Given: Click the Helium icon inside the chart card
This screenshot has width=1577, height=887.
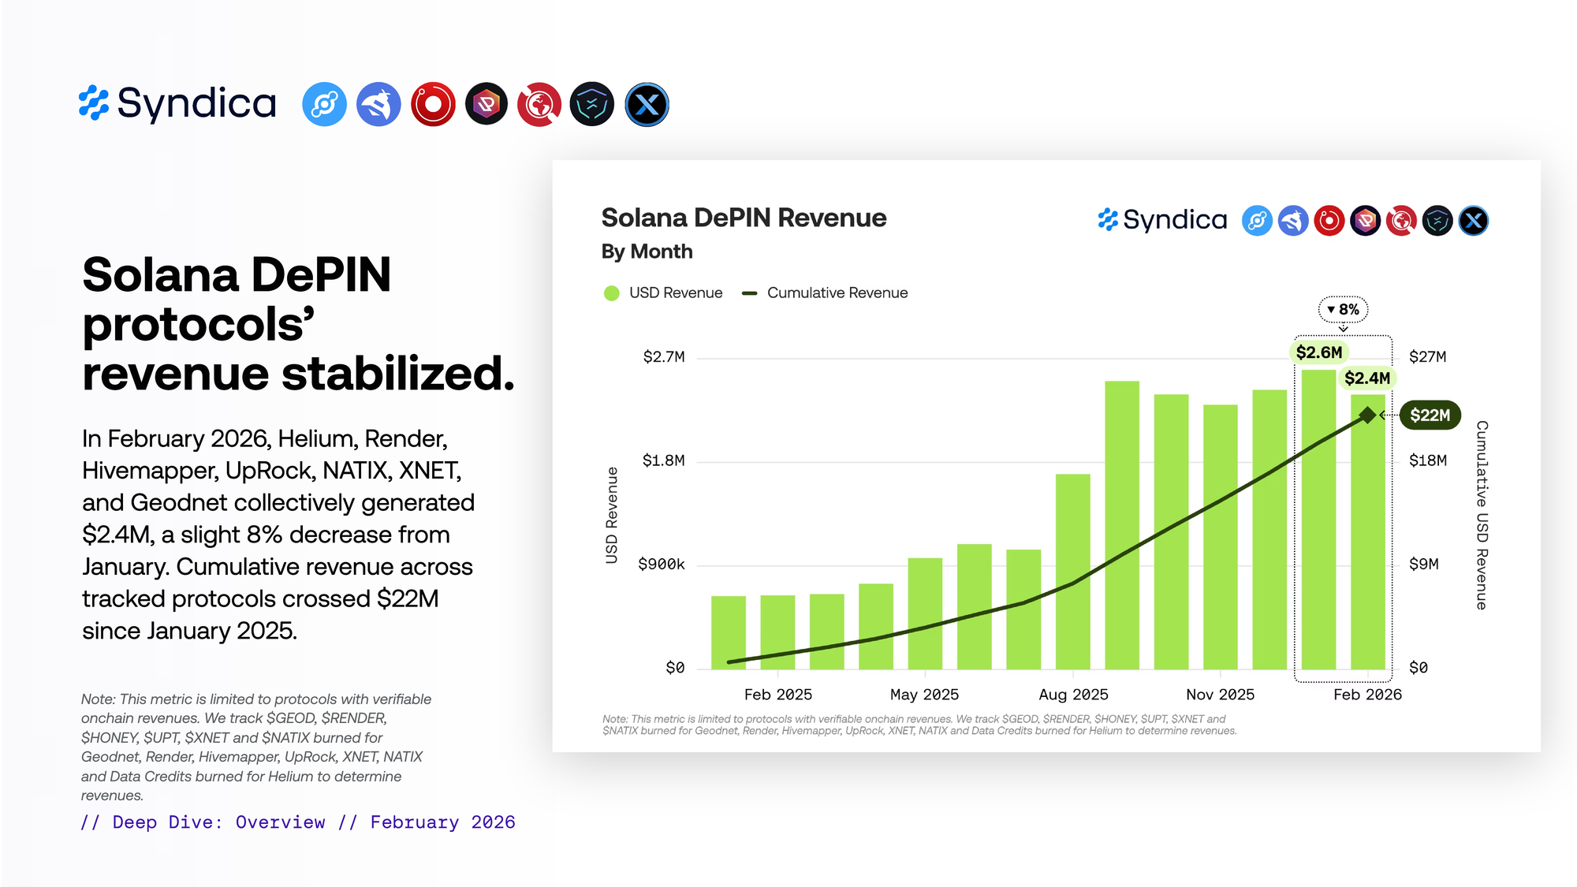Looking at the screenshot, I should coord(1257,221).
